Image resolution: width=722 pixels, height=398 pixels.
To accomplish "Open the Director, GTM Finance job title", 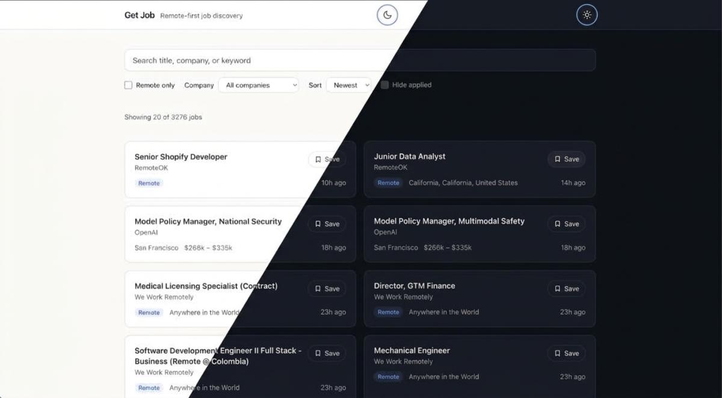I will tap(415, 286).
